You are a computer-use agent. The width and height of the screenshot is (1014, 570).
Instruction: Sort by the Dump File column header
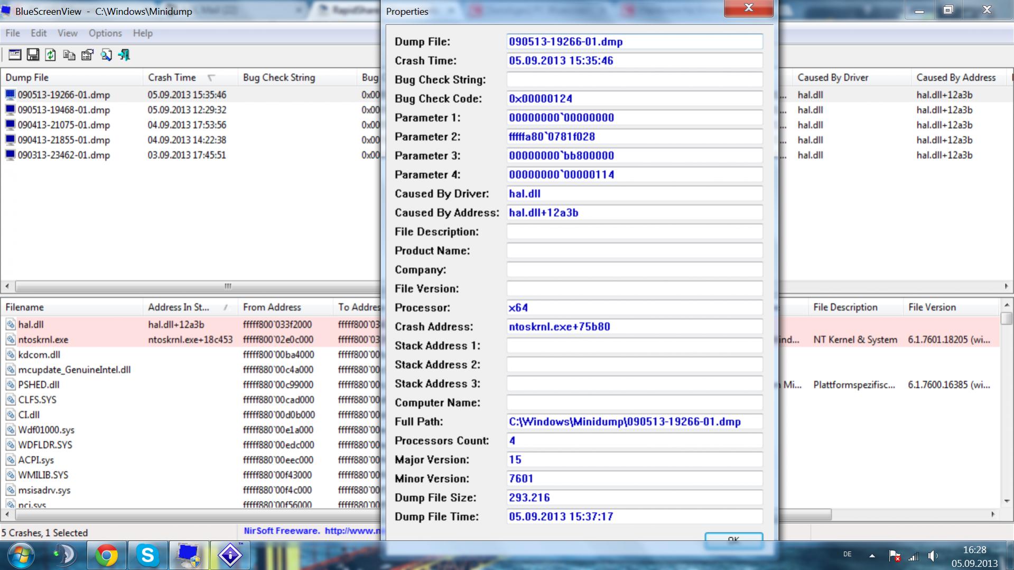pyautogui.click(x=71, y=78)
